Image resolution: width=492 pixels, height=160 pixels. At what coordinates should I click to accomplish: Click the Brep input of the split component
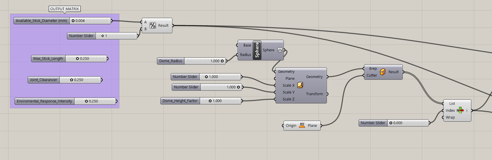point(373,68)
